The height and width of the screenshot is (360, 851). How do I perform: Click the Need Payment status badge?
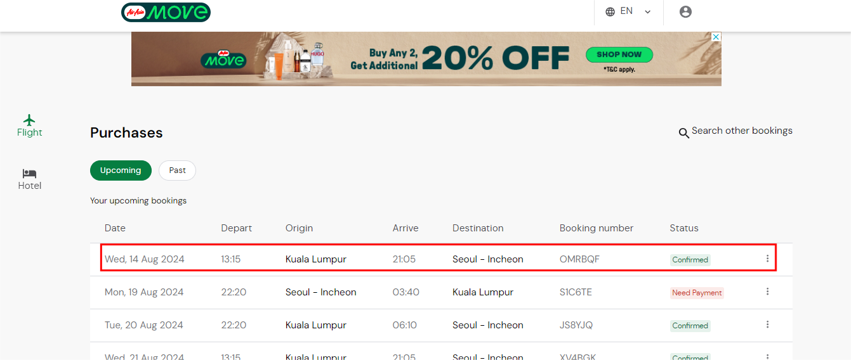pos(697,293)
